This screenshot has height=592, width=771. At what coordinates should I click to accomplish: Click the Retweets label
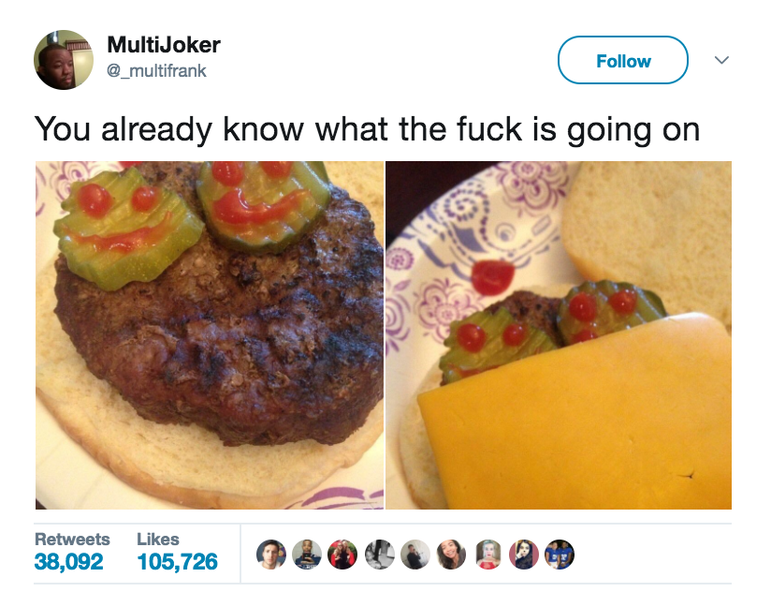72,540
